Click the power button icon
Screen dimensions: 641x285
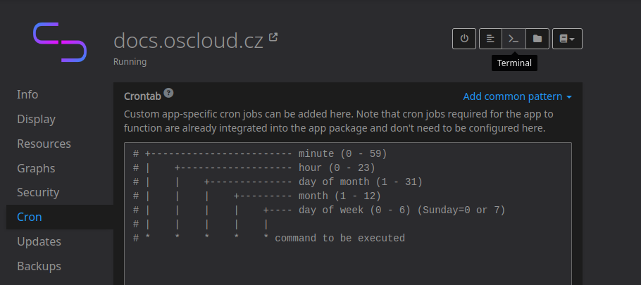point(464,39)
